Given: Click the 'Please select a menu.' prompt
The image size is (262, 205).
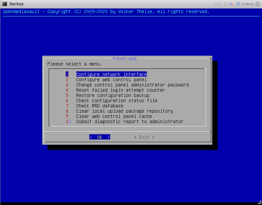Looking at the screenshot, I should pyautogui.click(x=75, y=64).
